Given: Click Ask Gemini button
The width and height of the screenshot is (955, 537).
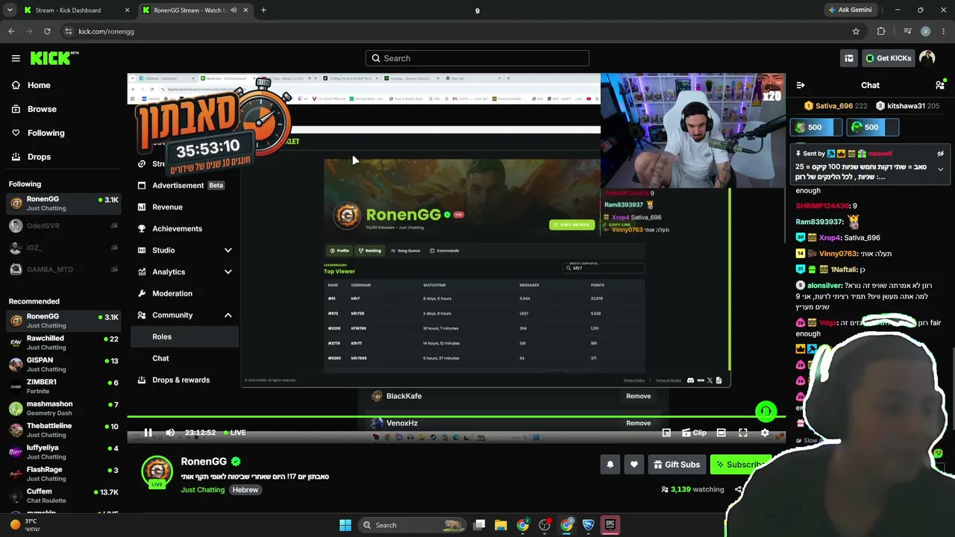Looking at the screenshot, I should click(850, 10).
